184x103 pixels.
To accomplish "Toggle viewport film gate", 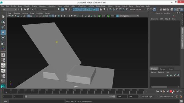I will point(31,16).
